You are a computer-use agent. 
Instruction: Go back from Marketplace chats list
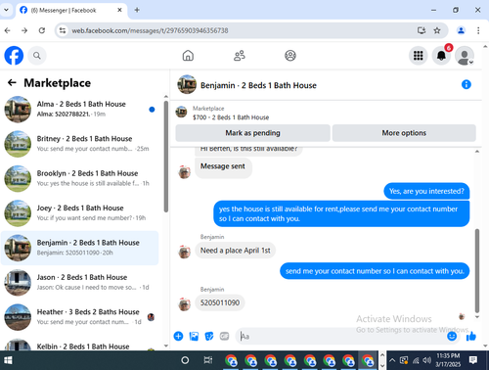tap(12, 82)
